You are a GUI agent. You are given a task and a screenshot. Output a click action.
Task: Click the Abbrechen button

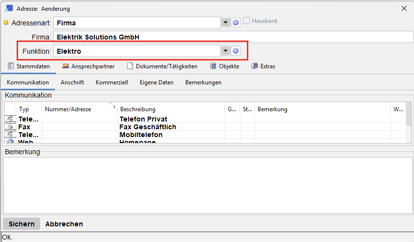64,224
